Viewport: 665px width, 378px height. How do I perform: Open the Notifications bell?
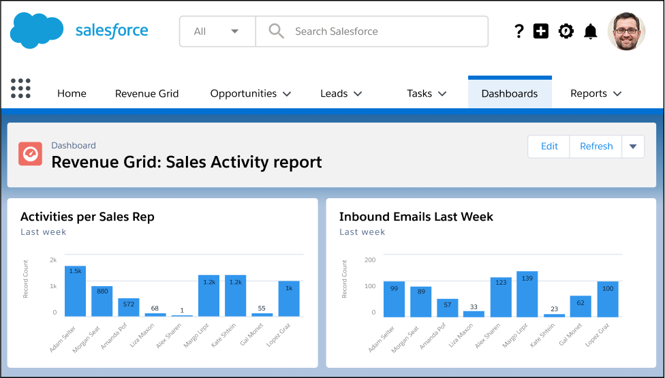point(590,31)
